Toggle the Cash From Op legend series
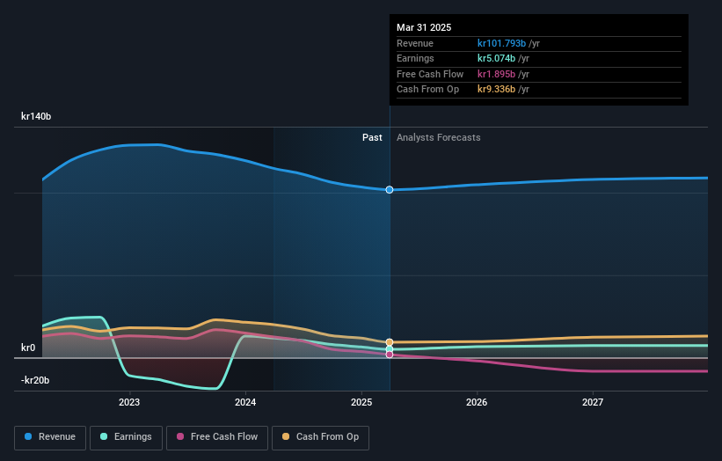This screenshot has width=722, height=461. pyautogui.click(x=320, y=437)
